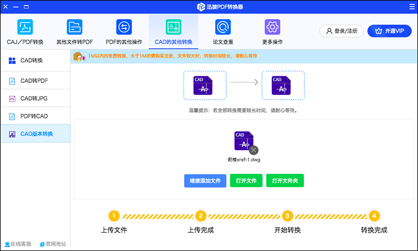Select CAD版本转换 in the sidebar
The height and width of the screenshot is (251, 418).
point(36,134)
